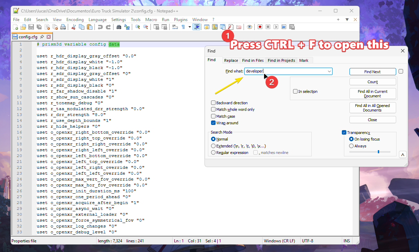Play back recorded macro icon
This screenshot has height=252, width=419.
click(x=276, y=27)
